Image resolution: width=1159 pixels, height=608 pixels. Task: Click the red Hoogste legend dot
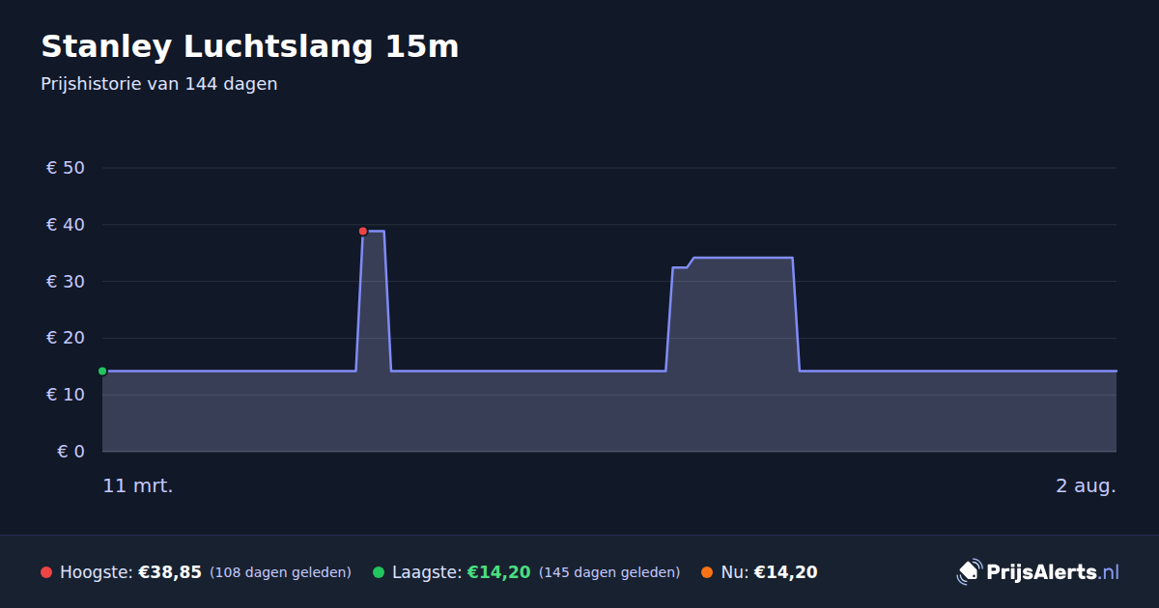coord(46,572)
